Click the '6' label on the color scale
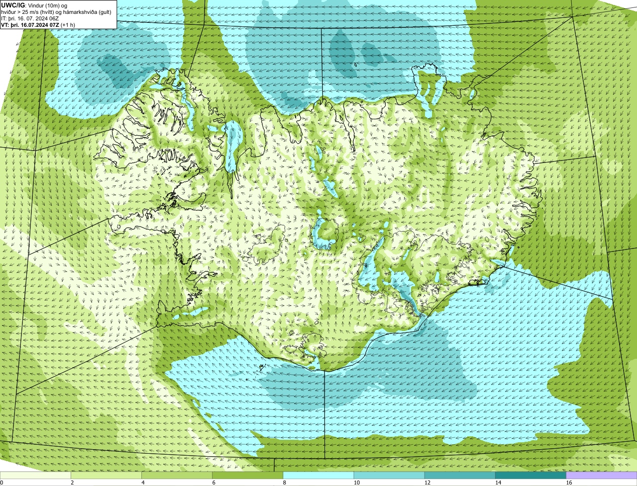 tap(214, 483)
